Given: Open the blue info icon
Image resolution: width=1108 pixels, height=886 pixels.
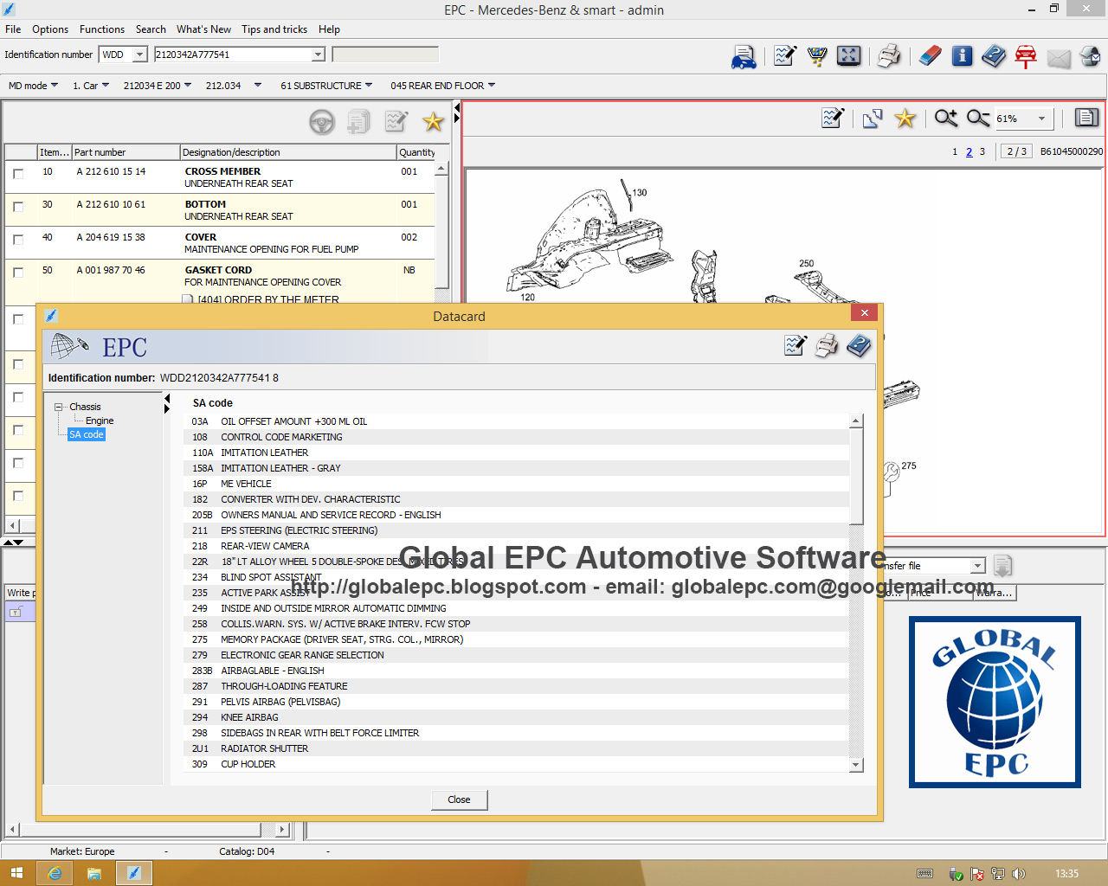Looking at the screenshot, I should pyautogui.click(x=962, y=56).
